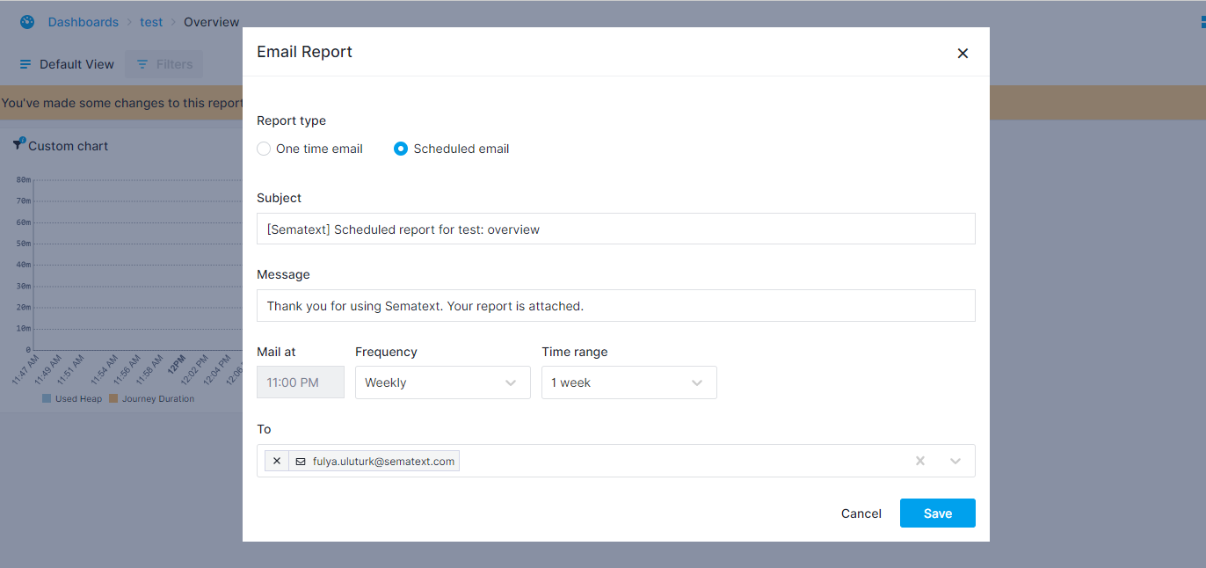Click the Mail at time field

click(301, 382)
